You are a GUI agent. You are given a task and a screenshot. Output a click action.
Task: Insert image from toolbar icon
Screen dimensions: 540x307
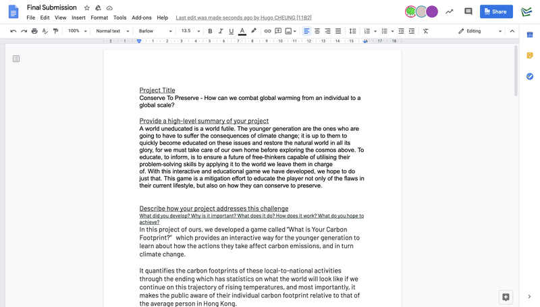[289, 31]
